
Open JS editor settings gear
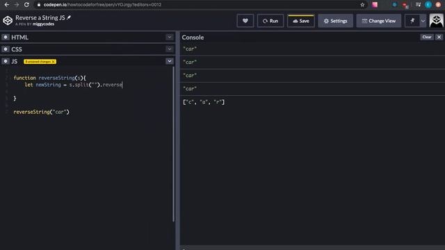(x=6, y=61)
